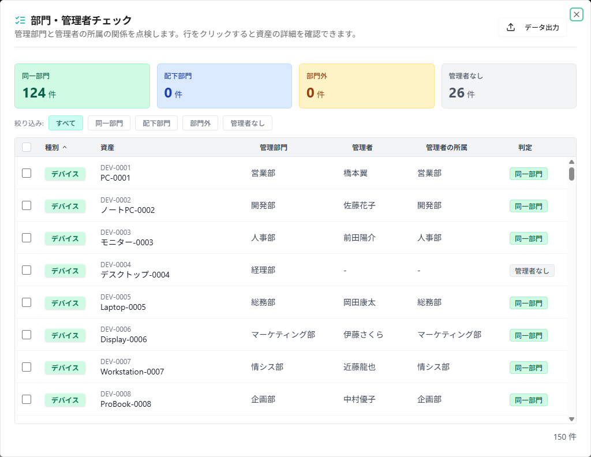The height and width of the screenshot is (457, 591).
Task: Click the デバイス badge on DEV-0008 row
Action: click(x=65, y=400)
